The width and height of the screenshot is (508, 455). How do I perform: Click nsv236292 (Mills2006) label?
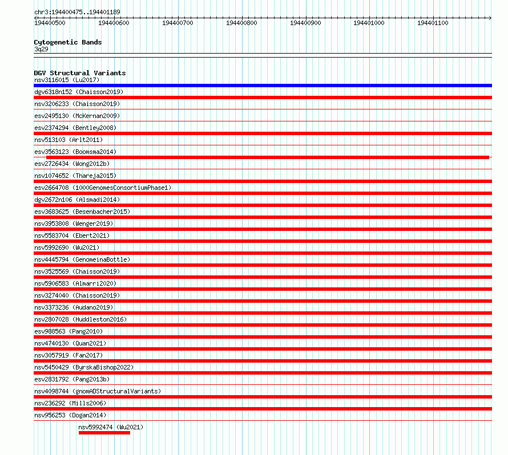pos(70,403)
